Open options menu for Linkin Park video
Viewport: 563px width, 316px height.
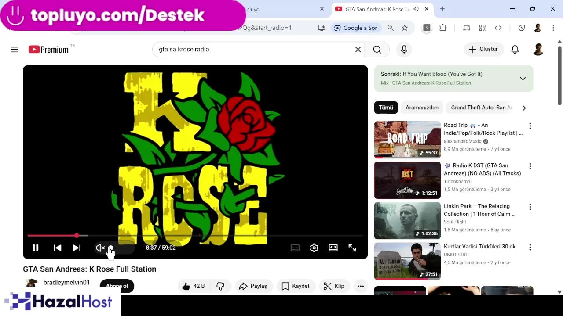point(530,207)
